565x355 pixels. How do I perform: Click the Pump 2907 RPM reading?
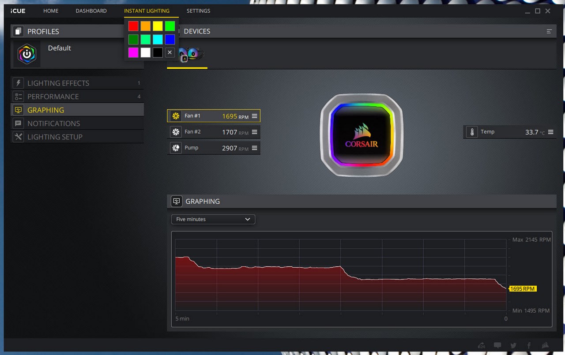tap(235, 148)
